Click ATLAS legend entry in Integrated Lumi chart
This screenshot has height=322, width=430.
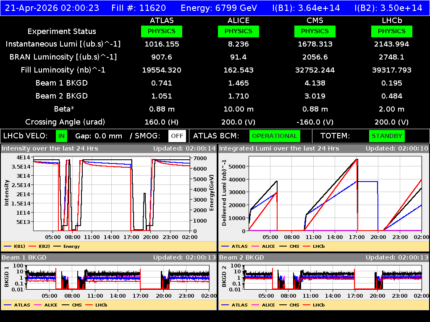[234, 246]
